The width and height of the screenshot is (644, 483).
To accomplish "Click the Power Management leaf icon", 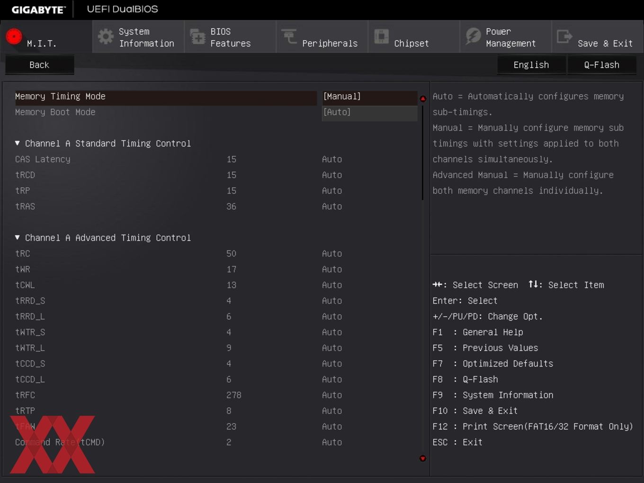I will point(473,36).
